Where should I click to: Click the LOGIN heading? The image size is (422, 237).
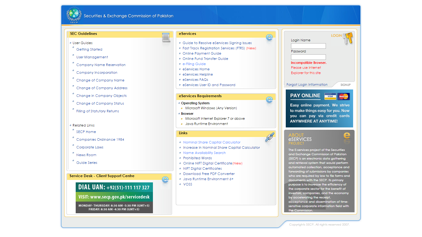(336, 35)
